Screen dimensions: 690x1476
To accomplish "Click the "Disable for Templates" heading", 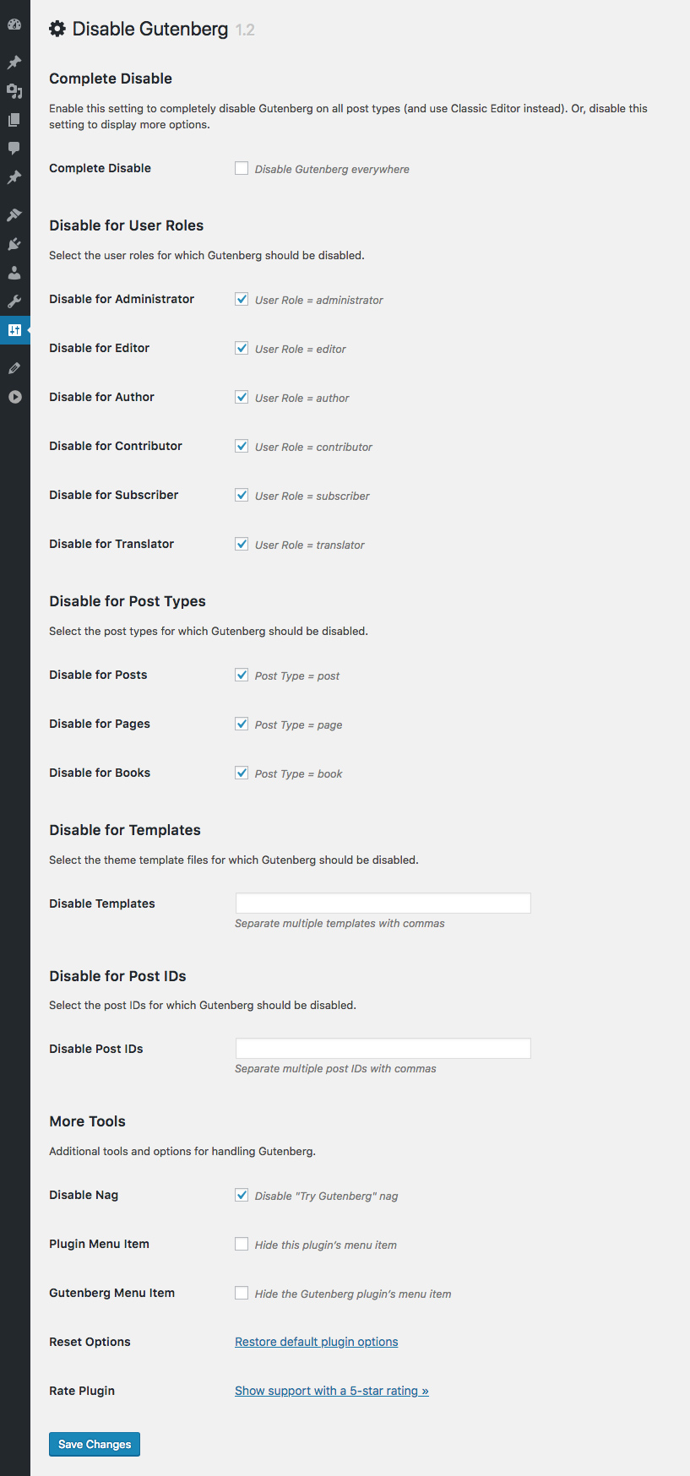I will (125, 830).
